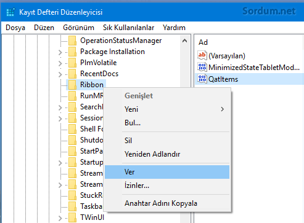Select the Ribbon tree key
Viewport: 304px width, 223px height.
[92, 85]
